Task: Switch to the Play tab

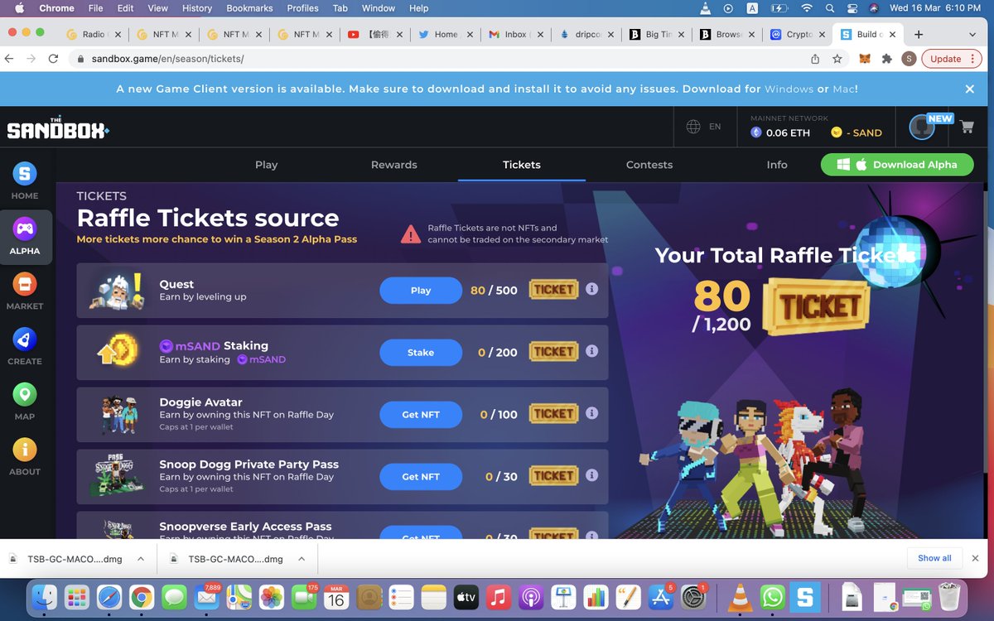Action: (x=266, y=165)
